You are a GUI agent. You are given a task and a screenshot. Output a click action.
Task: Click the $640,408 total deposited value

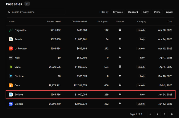click(82, 58)
